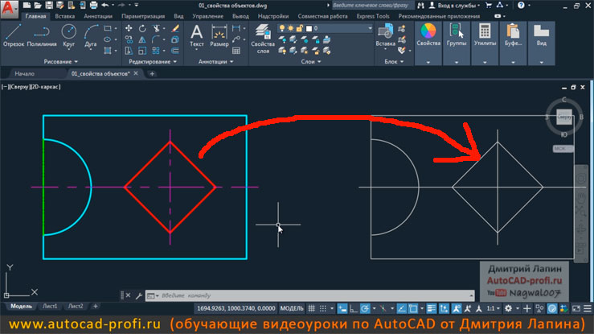Select the Круг (Circle) tool

tap(68, 35)
